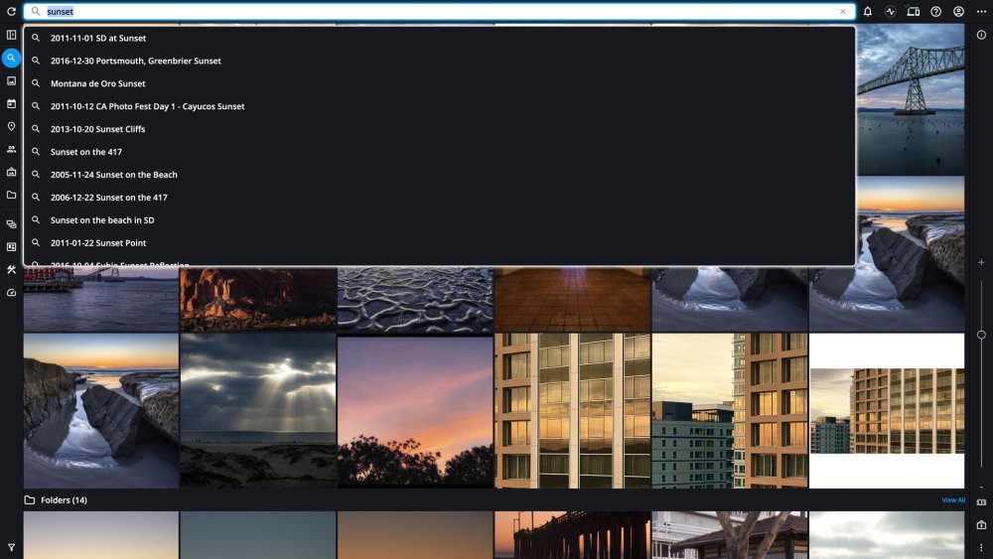
Task: Click the minus to shrink thumbnails
Action: [982, 488]
